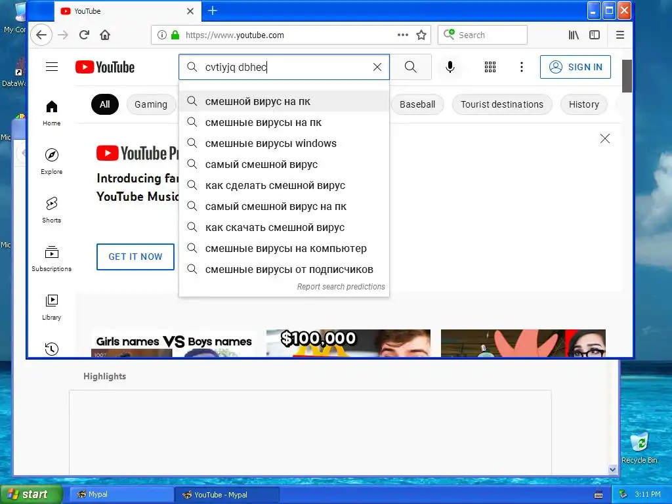
Task: Clear the YouTube search query
Action: click(x=377, y=67)
